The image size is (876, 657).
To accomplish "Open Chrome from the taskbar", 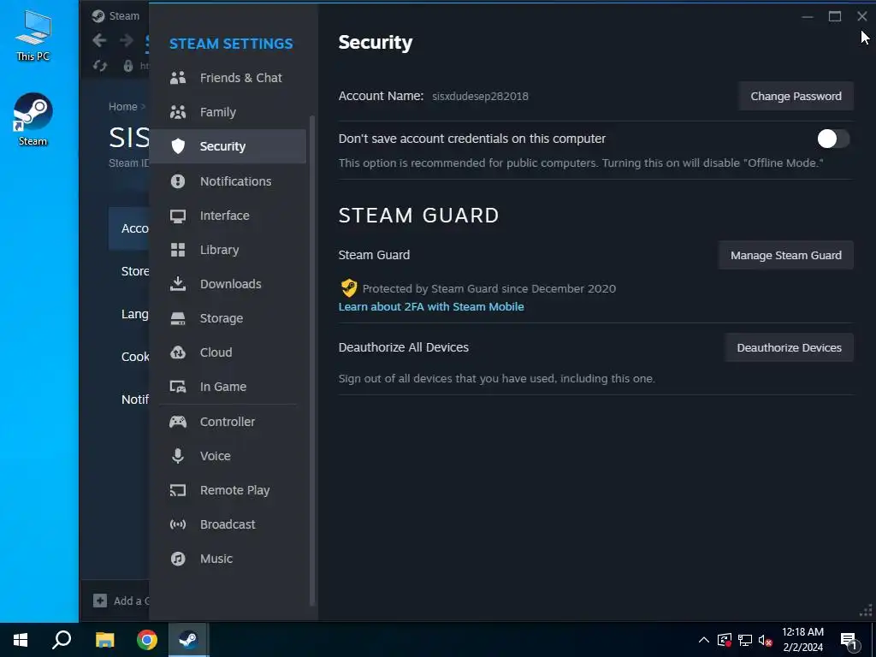I will [147, 640].
